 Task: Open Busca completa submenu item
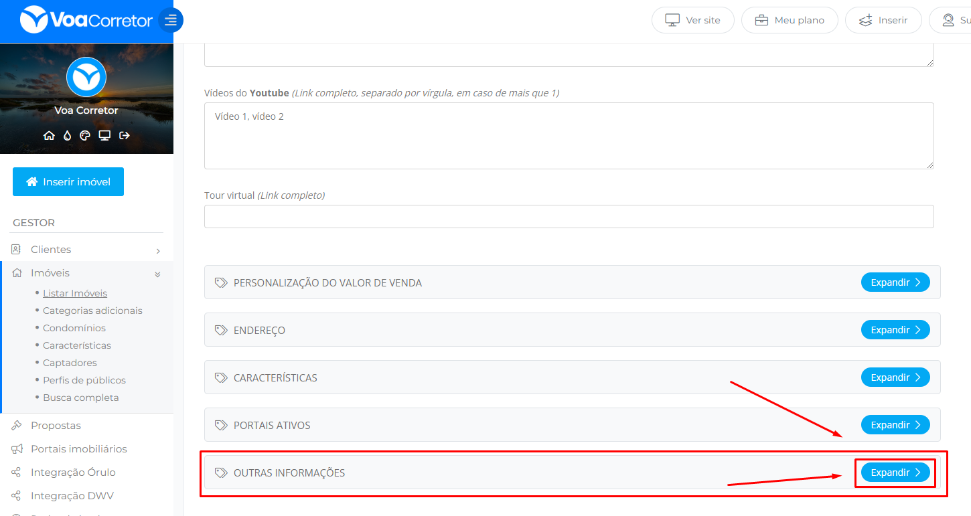click(81, 398)
